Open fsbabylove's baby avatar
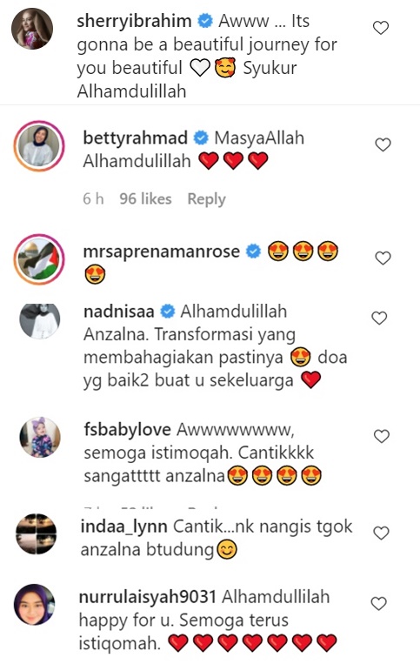The image size is (420, 671). click(40, 437)
